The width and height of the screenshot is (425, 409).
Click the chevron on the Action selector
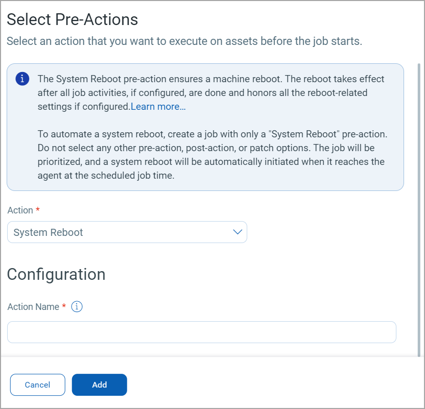click(x=237, y=232)
